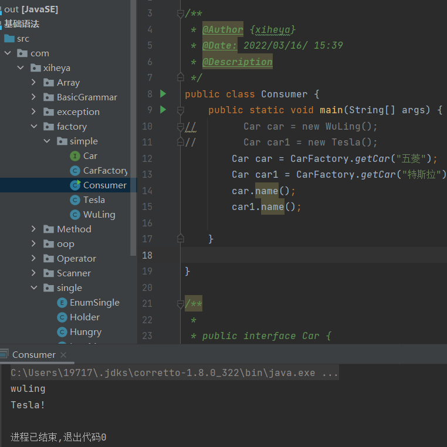Expand the oop package
Screen dimensions: 447x447
pos(33,243)
